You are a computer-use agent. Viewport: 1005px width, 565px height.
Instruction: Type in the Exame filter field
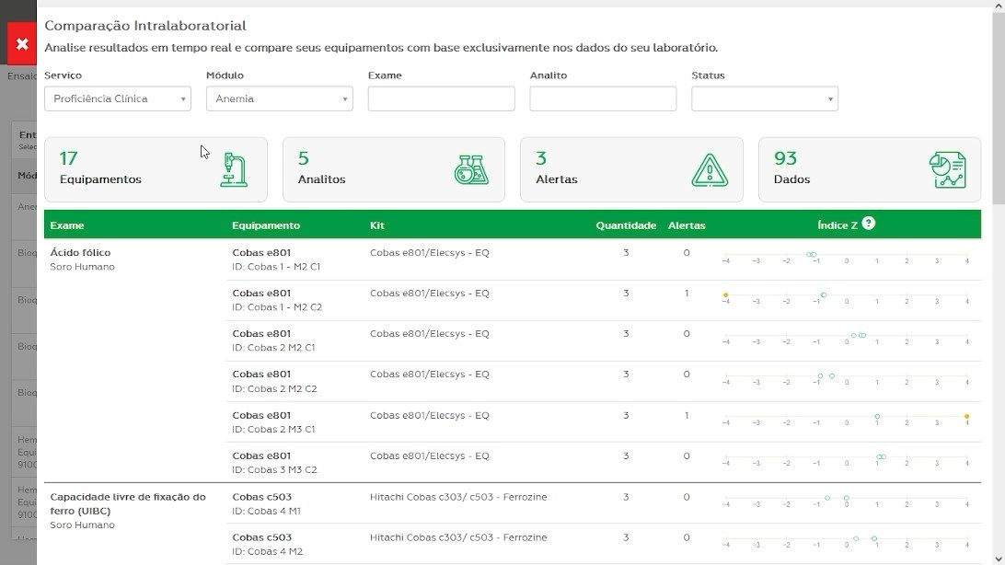(441, 98)
